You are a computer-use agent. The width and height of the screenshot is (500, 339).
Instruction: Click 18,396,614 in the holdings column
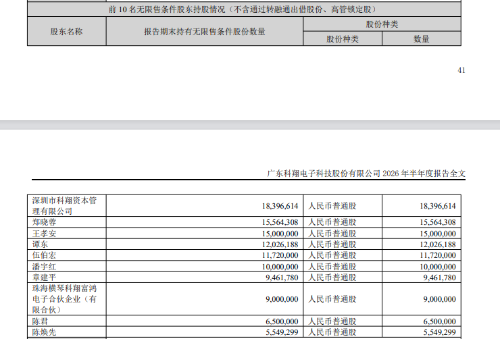280,206
